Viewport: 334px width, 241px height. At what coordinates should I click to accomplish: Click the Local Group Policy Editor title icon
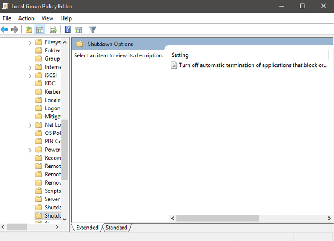tap(5, 6)
